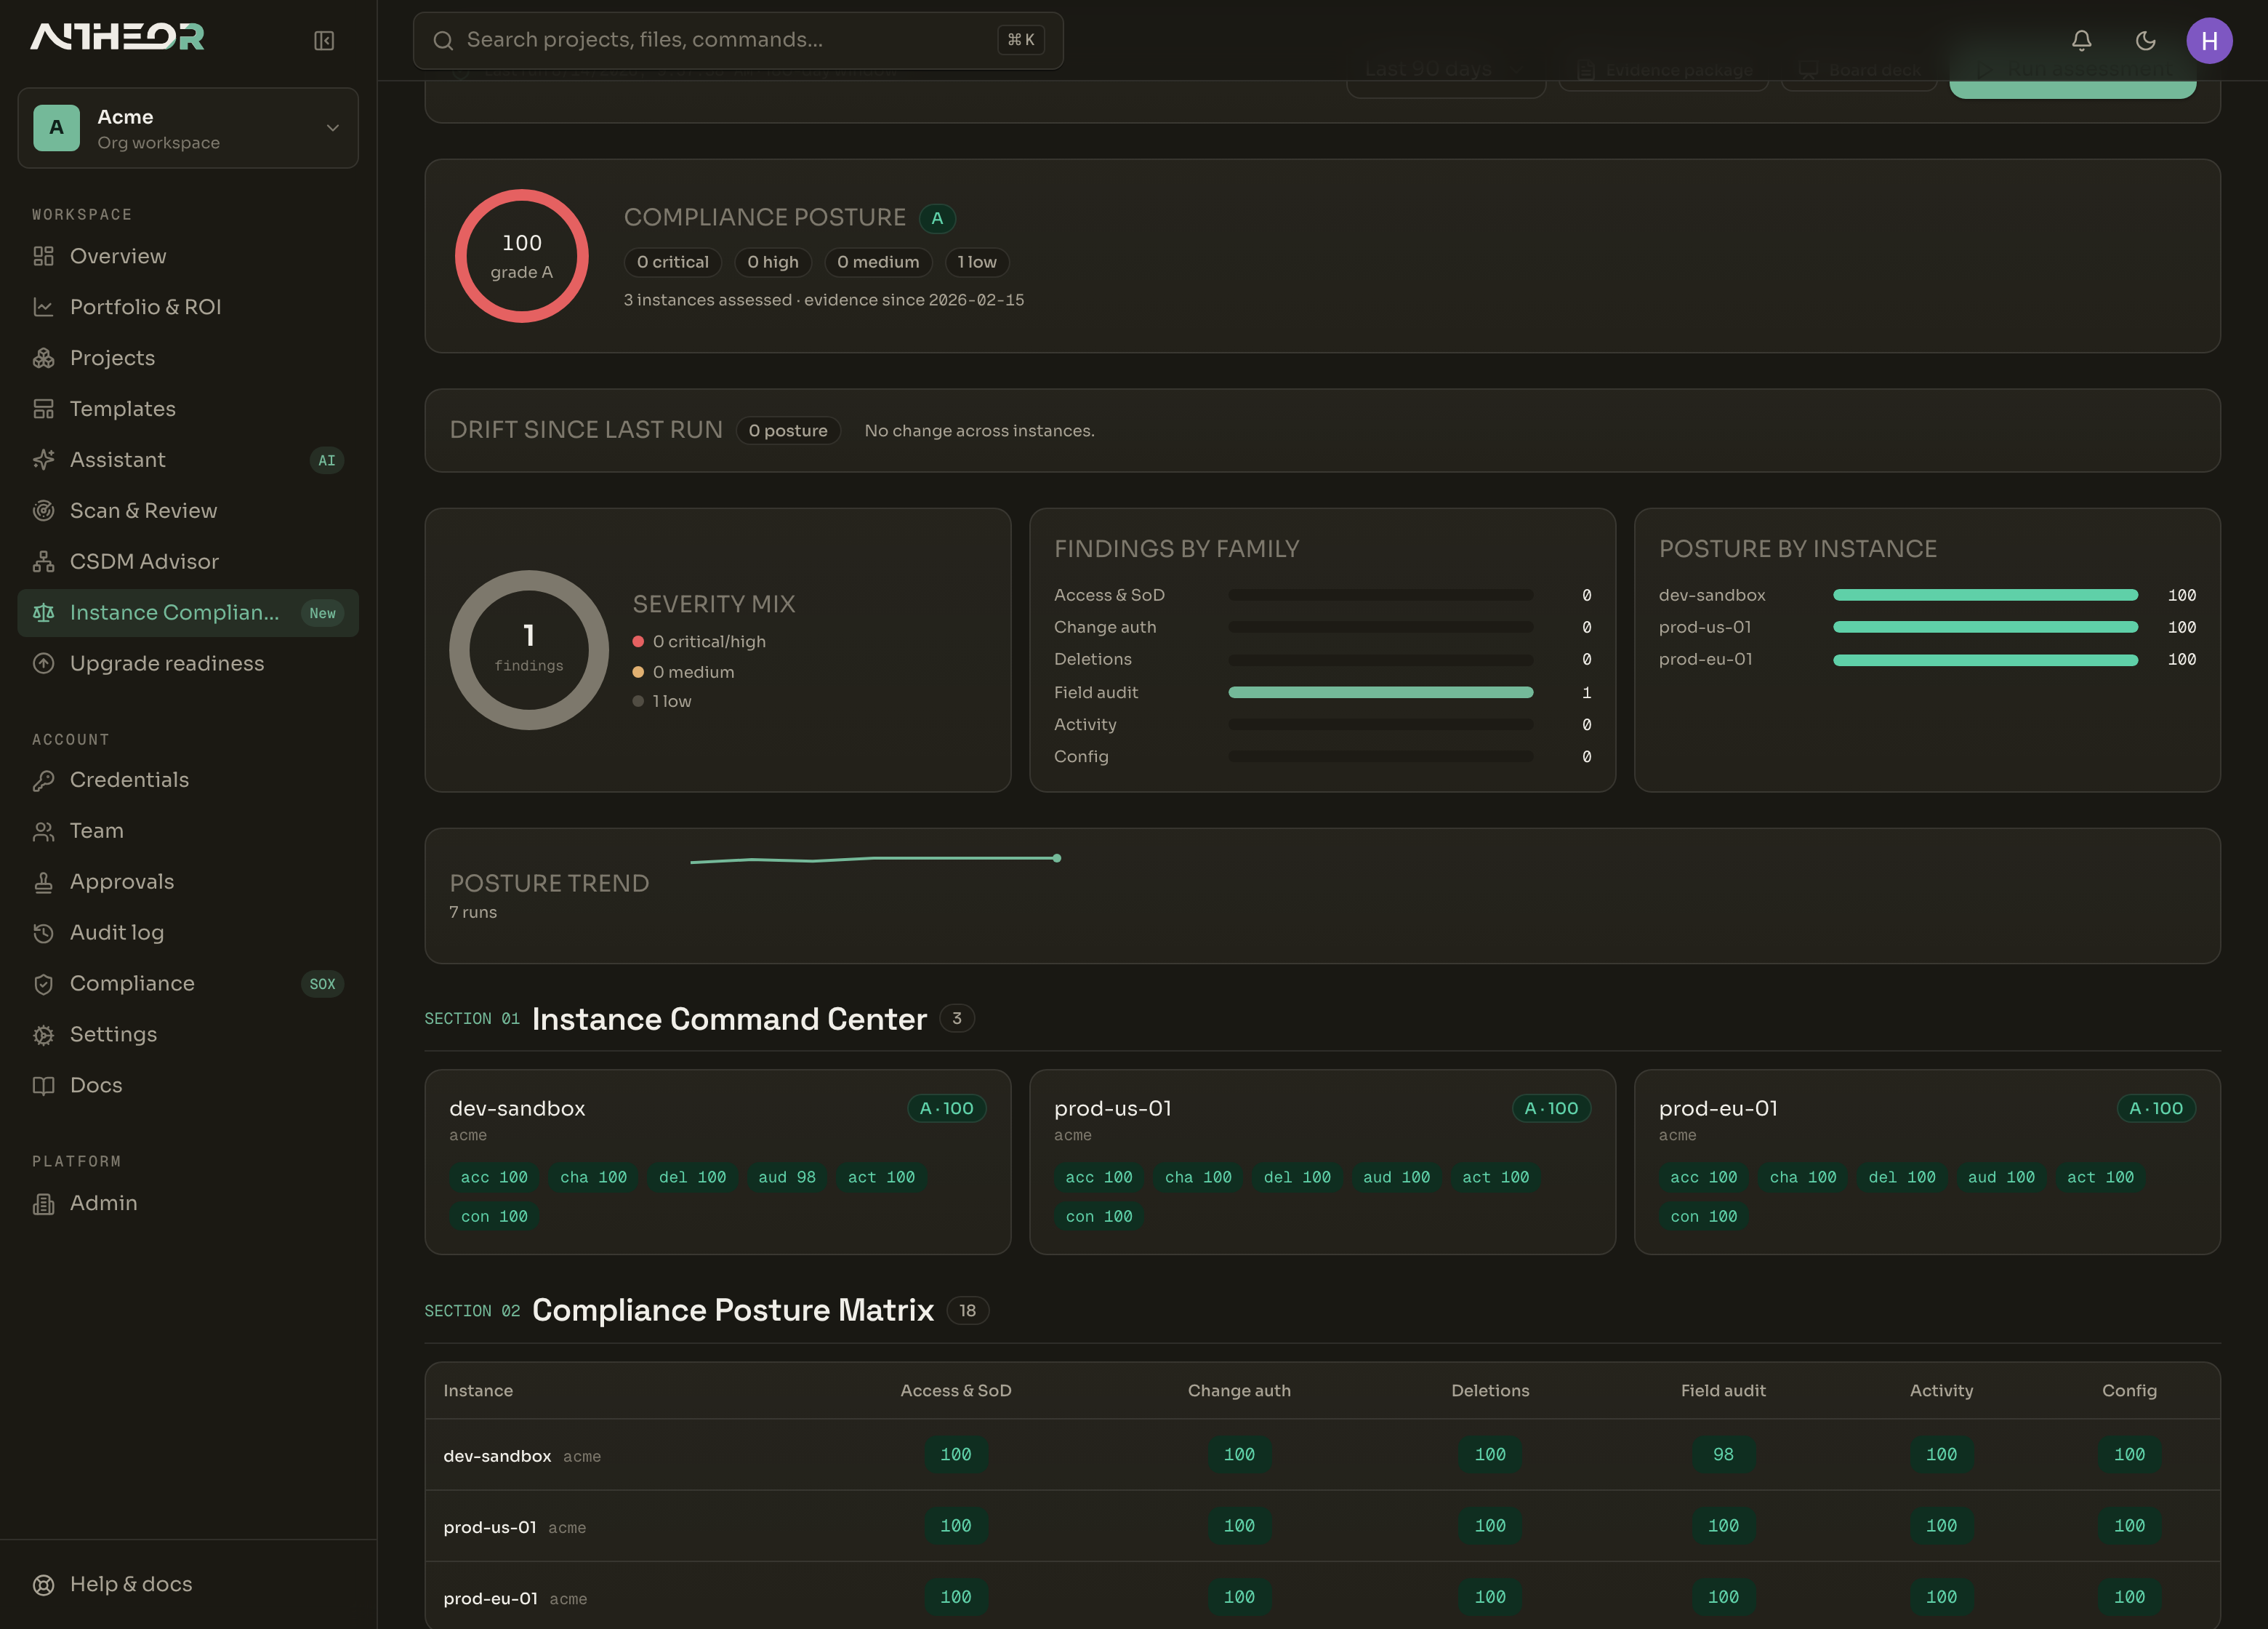Open Approvals via its stamp icon

pos(43,881)
